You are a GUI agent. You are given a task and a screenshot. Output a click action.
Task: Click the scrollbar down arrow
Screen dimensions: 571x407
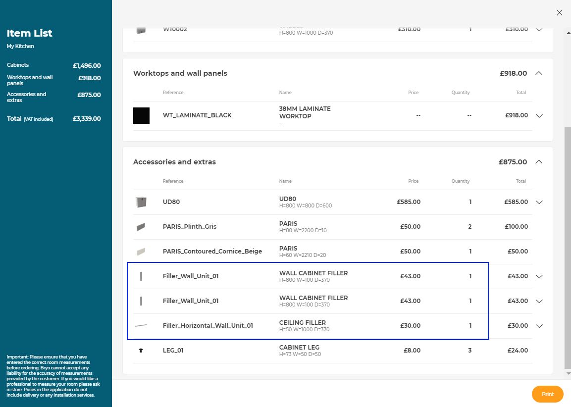click(568, 374)
